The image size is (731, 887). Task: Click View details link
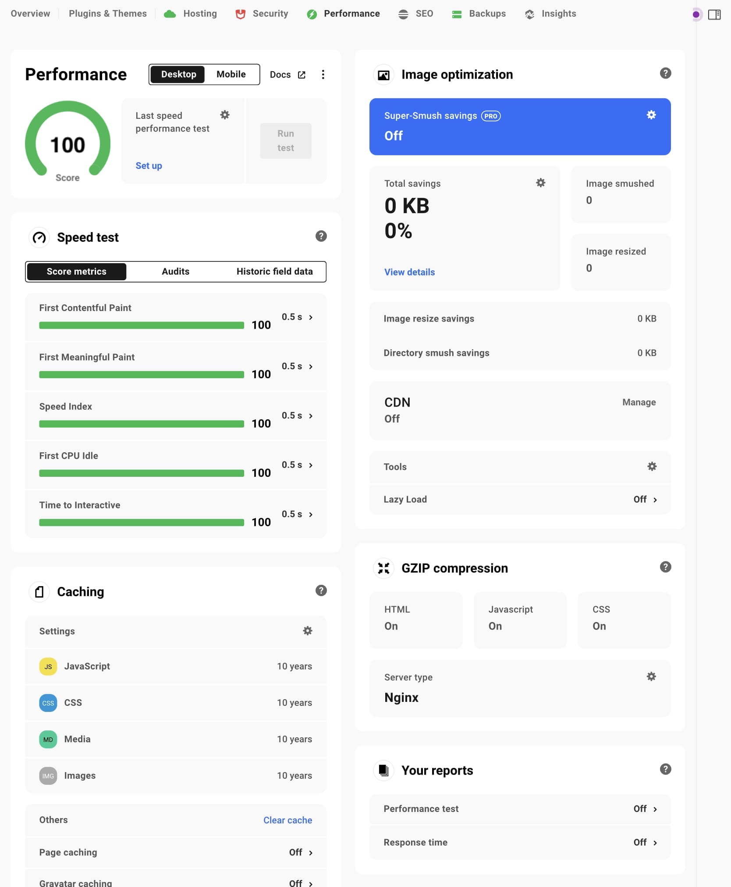click(x=409, y=272)
